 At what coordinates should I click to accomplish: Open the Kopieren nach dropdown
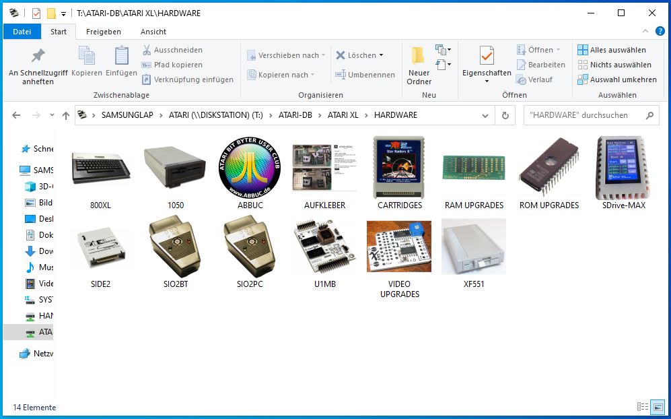tap(281, 75)
